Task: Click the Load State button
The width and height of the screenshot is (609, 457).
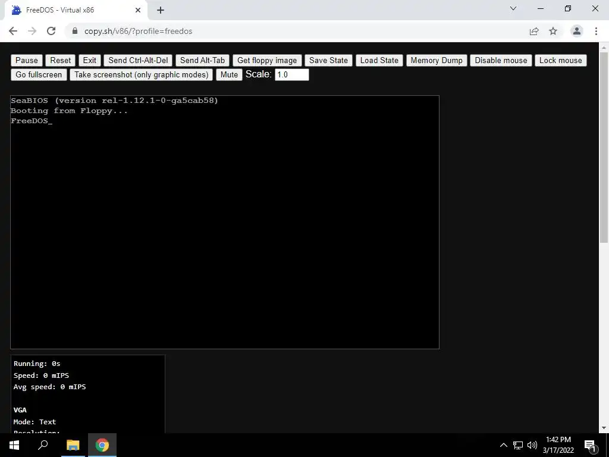Action: pos(379,60)
